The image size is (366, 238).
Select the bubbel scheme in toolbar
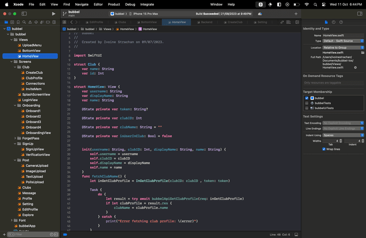click(118, 14)
